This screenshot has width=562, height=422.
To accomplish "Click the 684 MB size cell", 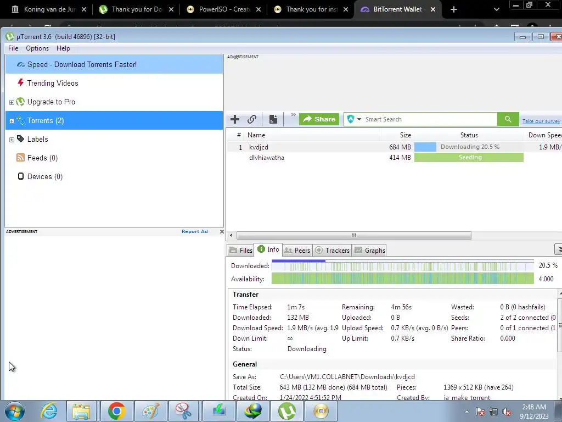I will pyautogui.click(x=400, y=147).
